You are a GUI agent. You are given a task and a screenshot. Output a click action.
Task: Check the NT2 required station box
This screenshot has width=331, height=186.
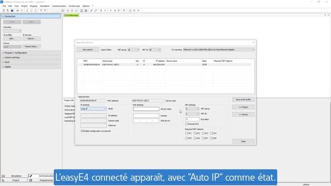pos(195,133)
